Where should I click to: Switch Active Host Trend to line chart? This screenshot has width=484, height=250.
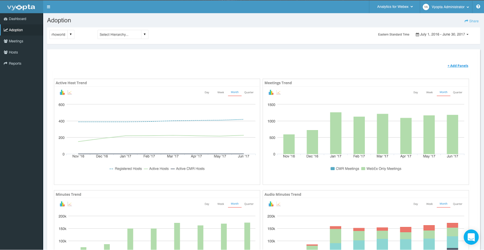pyautogui.click(x=70, y=92)
